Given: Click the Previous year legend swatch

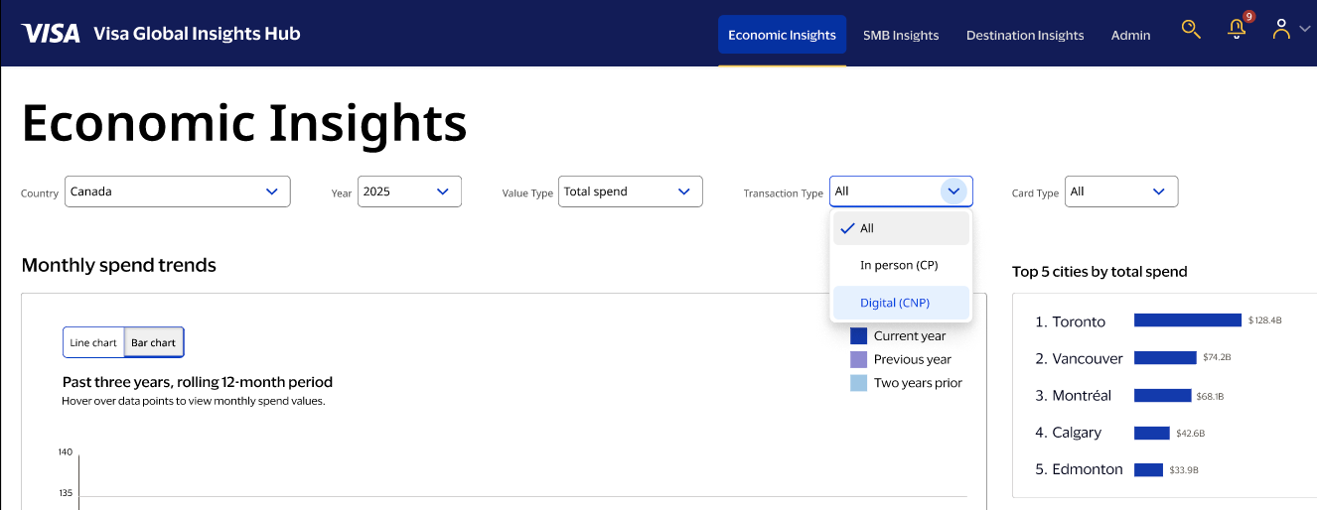Looking at the screenshot, I should (859, 359).
